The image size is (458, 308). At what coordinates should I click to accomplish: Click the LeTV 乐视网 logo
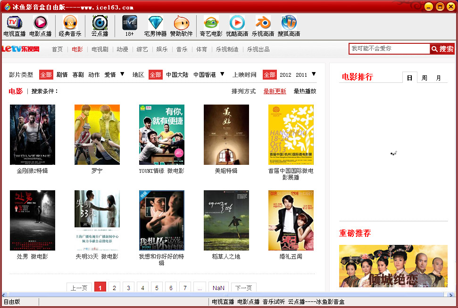coord(20,49)
